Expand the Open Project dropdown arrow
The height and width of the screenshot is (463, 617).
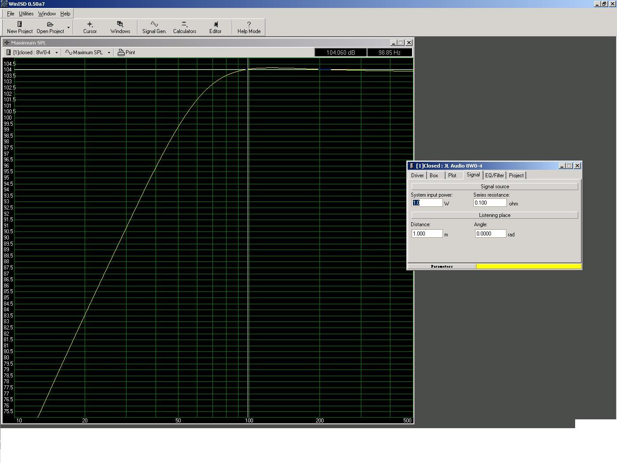tap(68, 27)
